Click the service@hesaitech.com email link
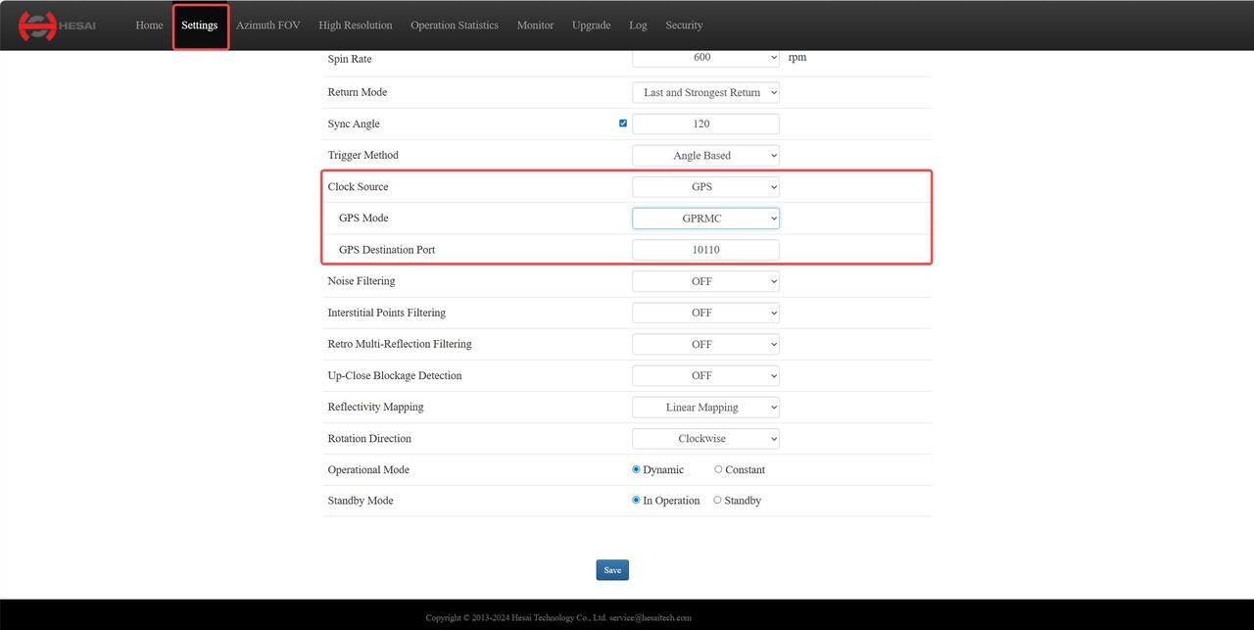 coord(650,618)
